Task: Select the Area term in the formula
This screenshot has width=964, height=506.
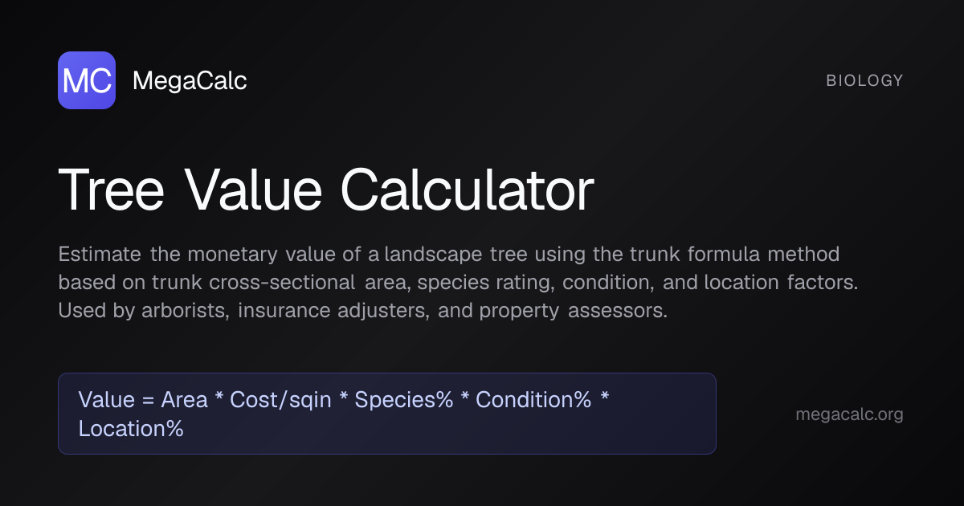Action: [x=184, y=400]
